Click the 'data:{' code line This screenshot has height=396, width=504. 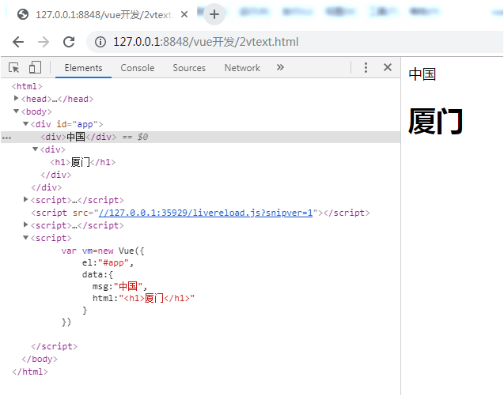point(98,274)
